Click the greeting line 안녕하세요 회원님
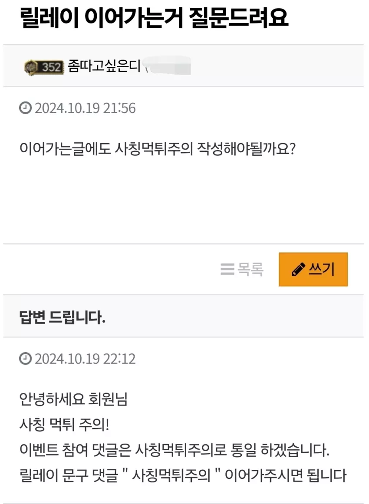 pos(74,399)
